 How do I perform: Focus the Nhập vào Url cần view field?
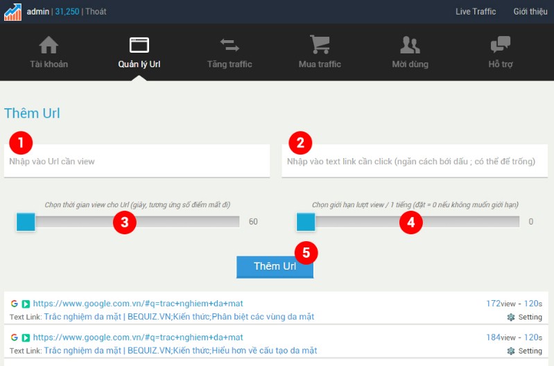137,161
